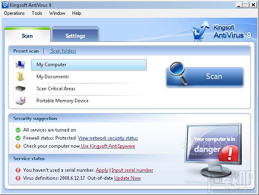Click the Kingsoft AntiVirus title bar icon

point(5,5)
